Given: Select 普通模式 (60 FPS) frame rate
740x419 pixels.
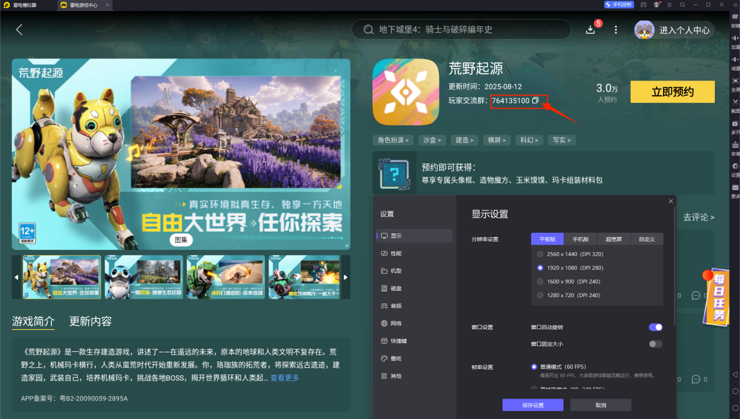Looking at the screenshot, I should pos(559,367).
